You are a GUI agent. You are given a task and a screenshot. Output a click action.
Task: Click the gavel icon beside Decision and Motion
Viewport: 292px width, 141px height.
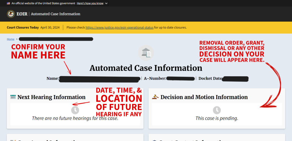[155, 97]
